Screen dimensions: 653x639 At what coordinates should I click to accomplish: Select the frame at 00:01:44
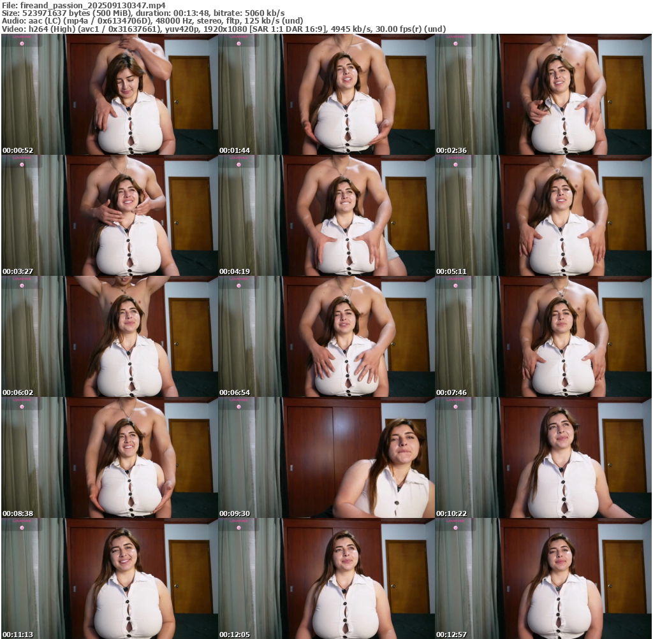coord(326,94)
